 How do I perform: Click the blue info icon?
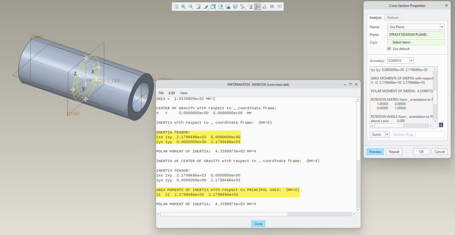point(441,125)
